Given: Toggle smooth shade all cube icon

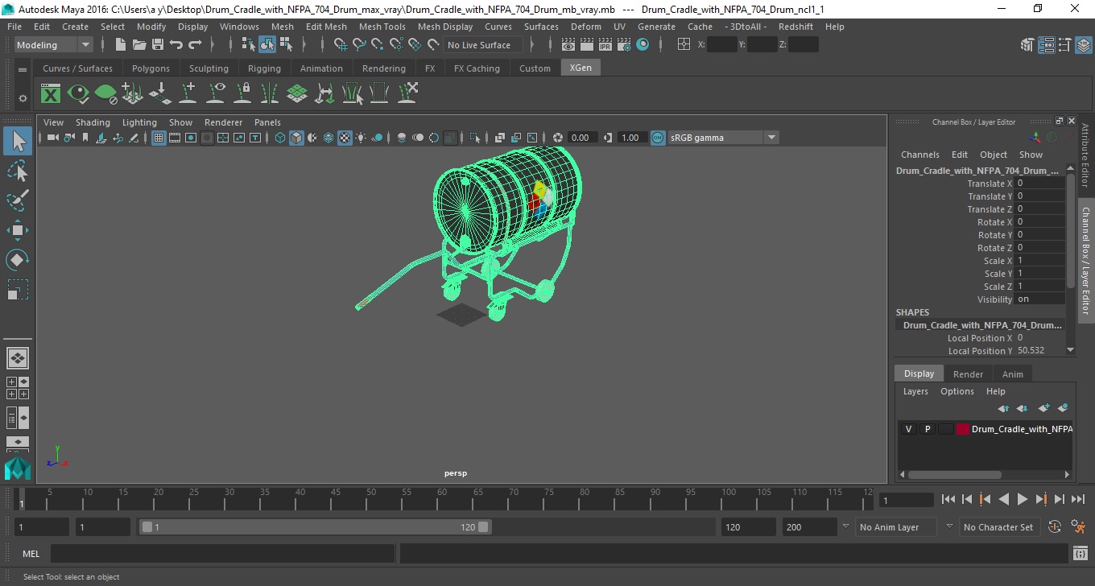Looking at the screenshot, I should point(297,138).
